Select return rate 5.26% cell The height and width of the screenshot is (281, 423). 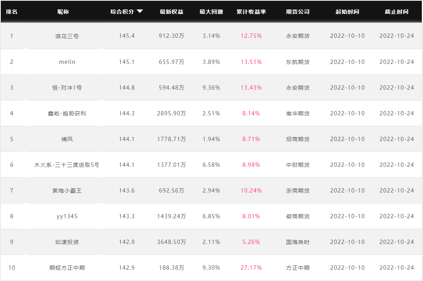(251, 242)
